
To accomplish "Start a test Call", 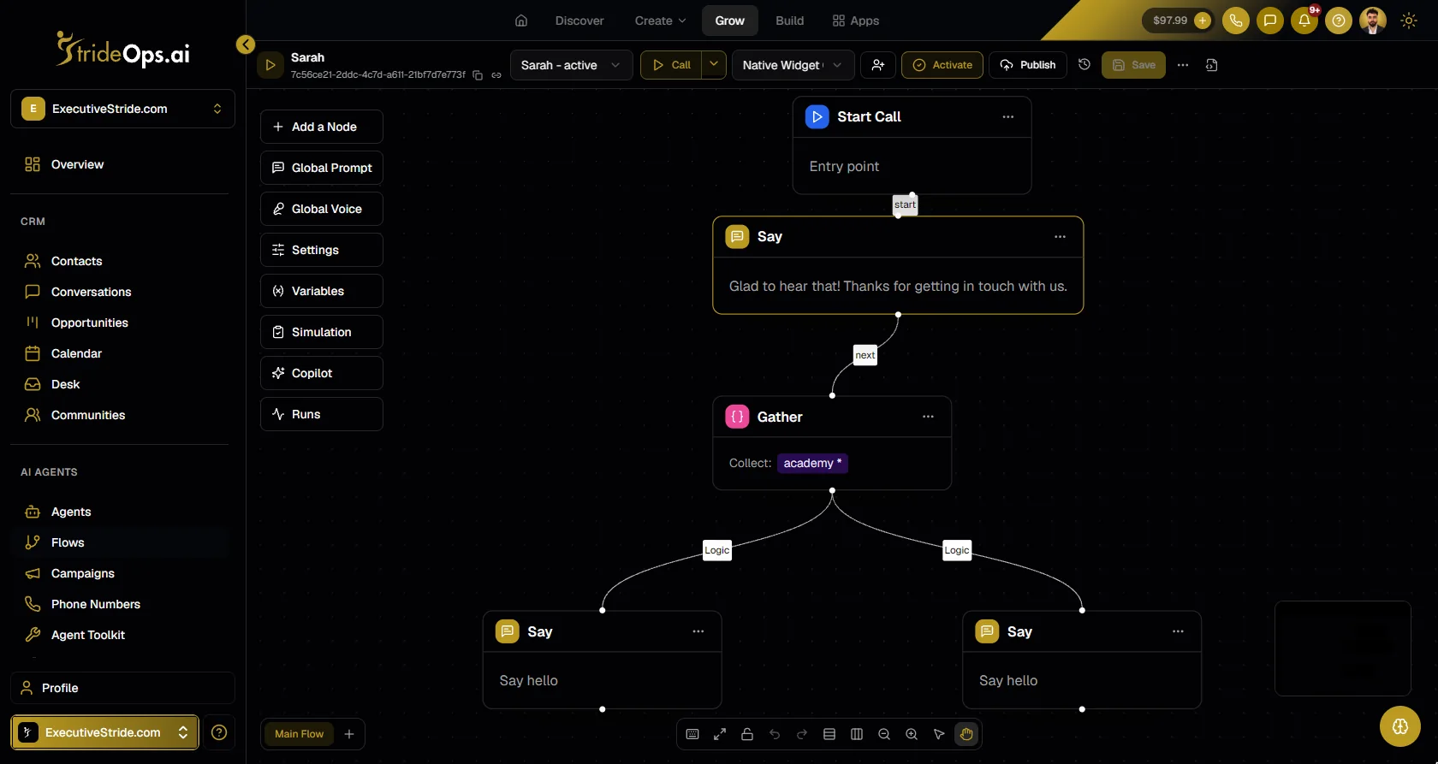I will coord(671,65).
